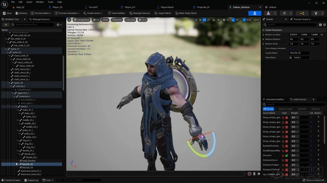Select the hand_lSocket item

[x=29, y=161]
